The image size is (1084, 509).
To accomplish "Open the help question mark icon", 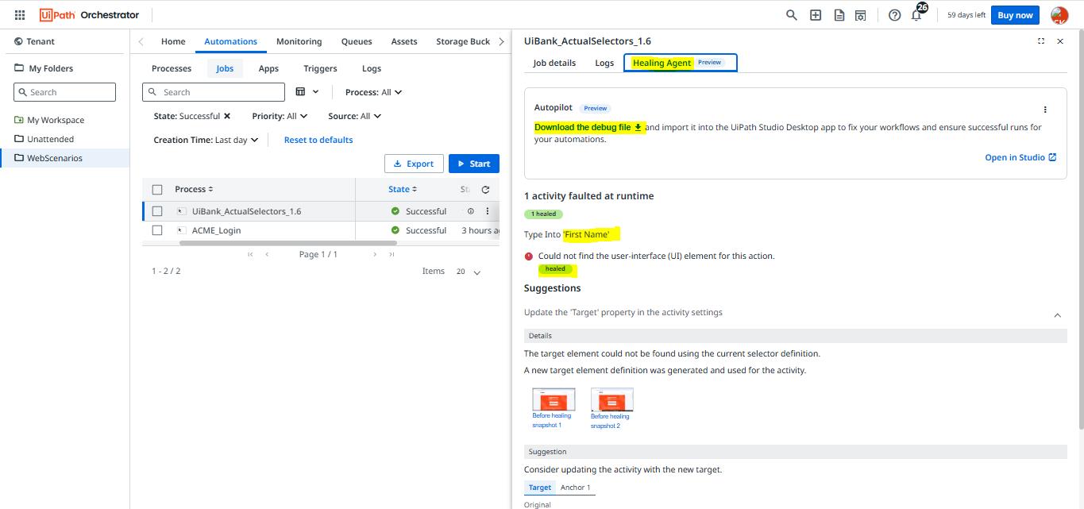I will tap(894, 15).
